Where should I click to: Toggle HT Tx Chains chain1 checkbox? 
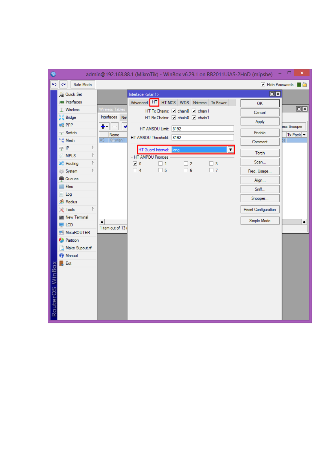[x=194, y=111]
